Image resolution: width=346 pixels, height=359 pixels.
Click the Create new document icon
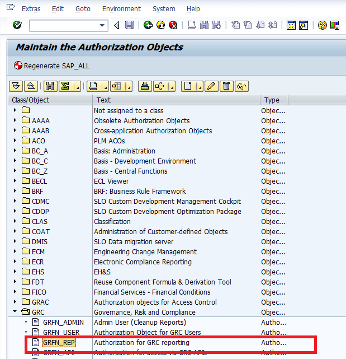pyautogui.click(x=188, y=86)
